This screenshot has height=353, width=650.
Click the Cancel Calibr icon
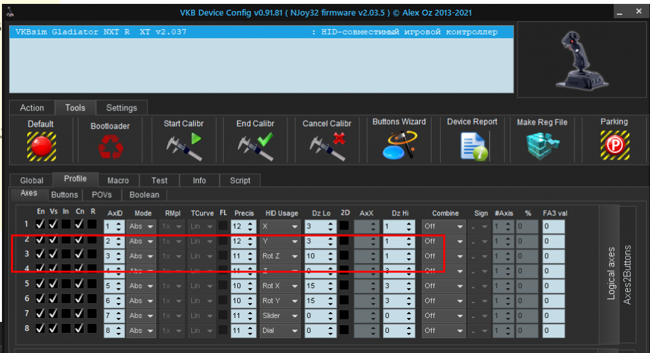tap(327, 145)
